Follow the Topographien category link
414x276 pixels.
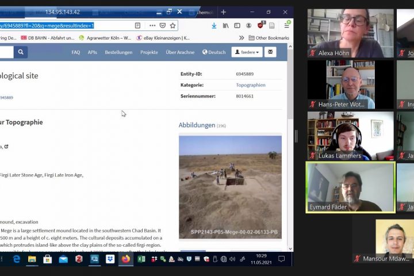point(251,85)
